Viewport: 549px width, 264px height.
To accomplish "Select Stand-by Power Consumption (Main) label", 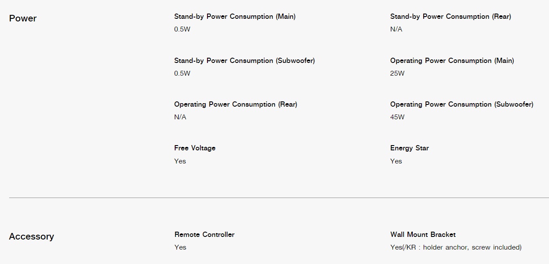I will pos(235,17).
